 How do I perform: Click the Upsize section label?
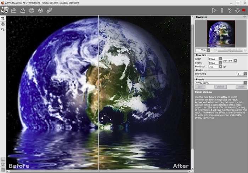[199, 70]
